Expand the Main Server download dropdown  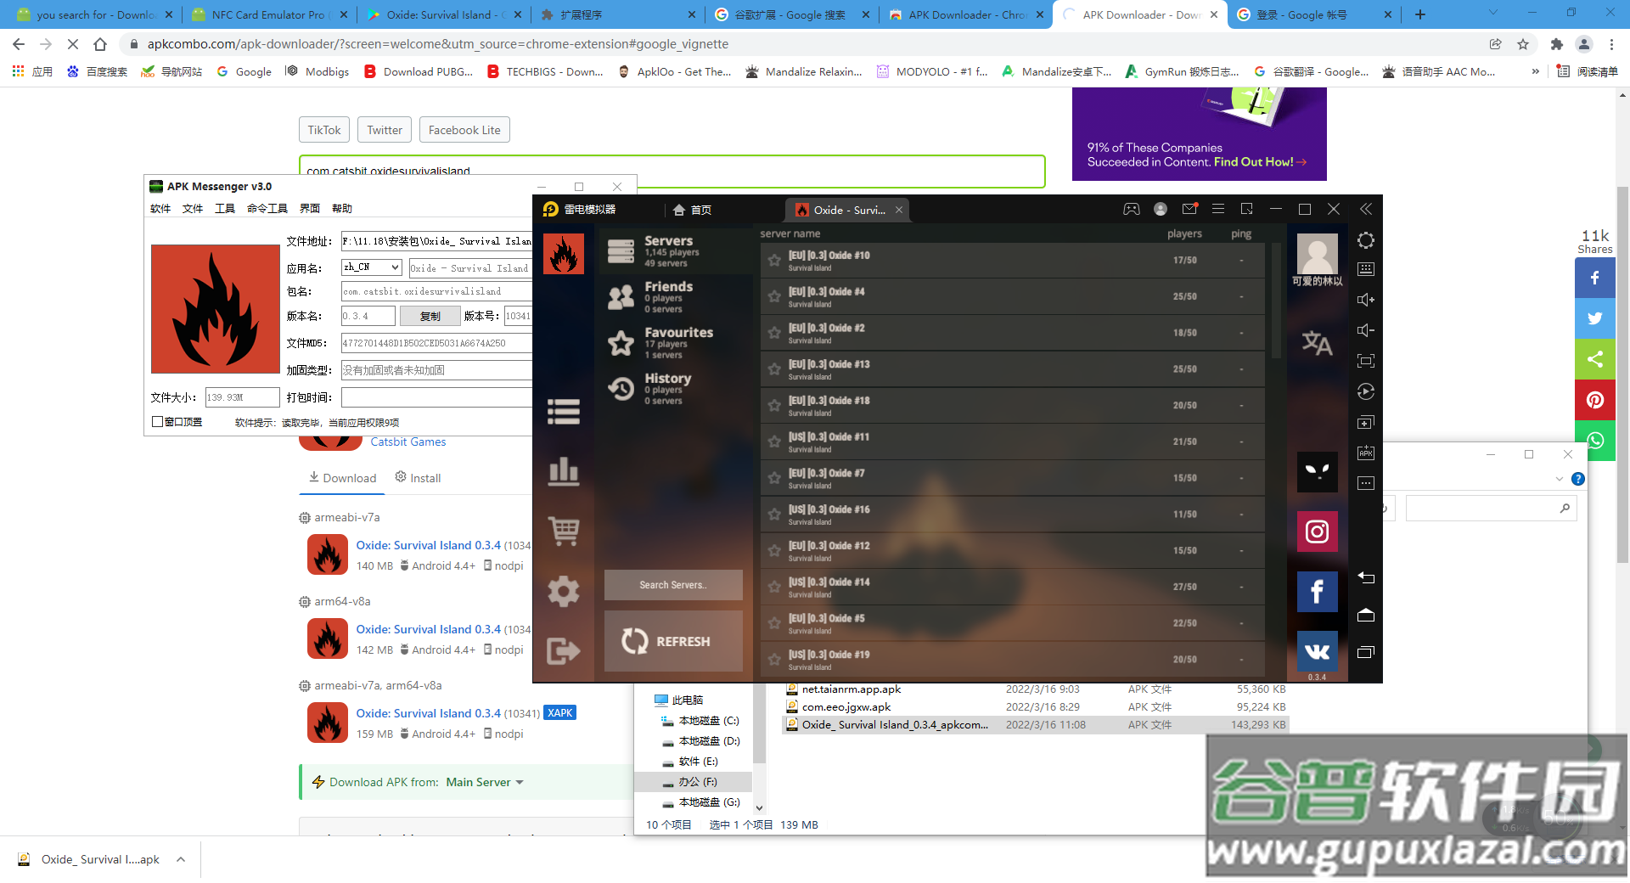(x=520, y=782)
